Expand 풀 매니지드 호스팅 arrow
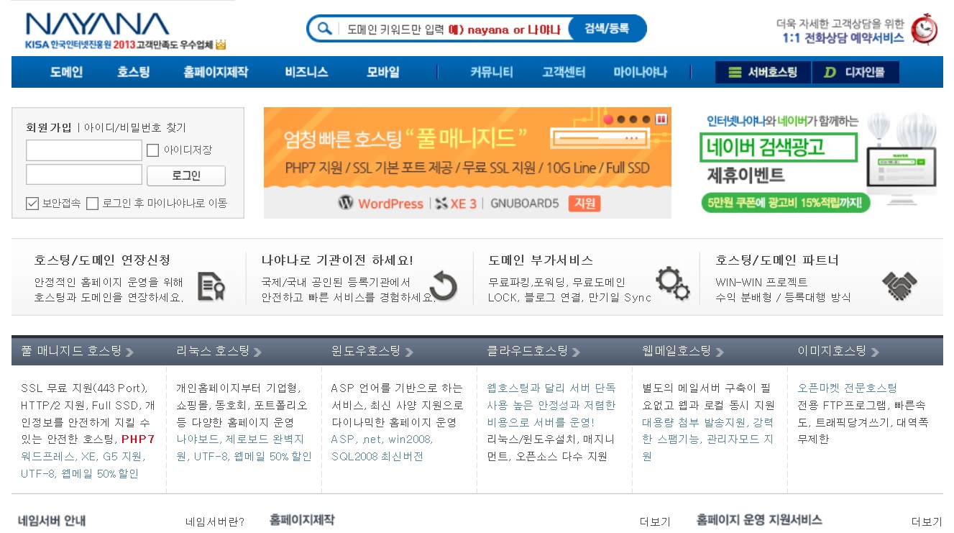Viewport: 954px width, 533px height. (x=129, y=352)
